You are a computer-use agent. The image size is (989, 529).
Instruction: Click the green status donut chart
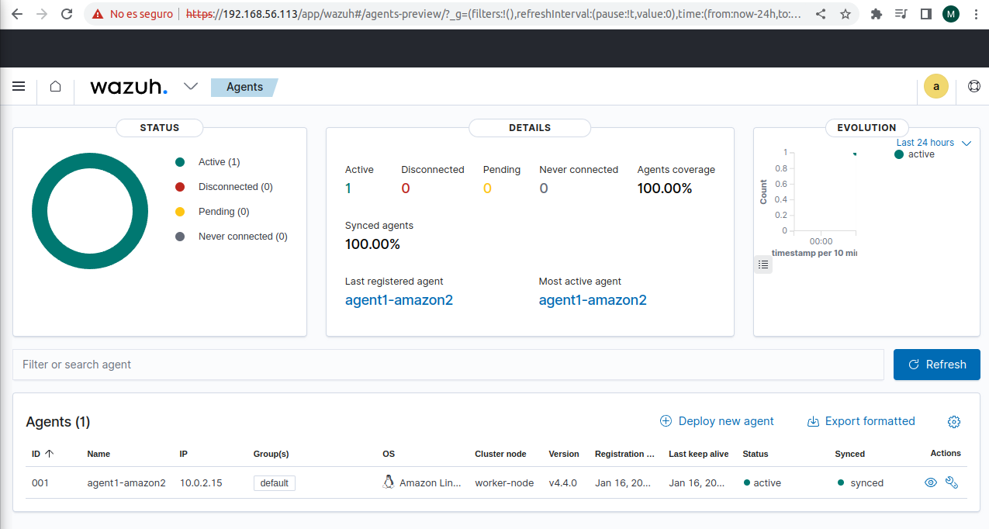[90, 211]
